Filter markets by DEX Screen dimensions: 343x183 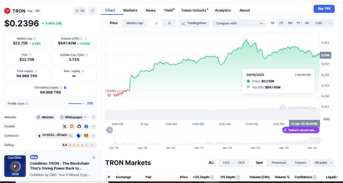pos(241,163)
